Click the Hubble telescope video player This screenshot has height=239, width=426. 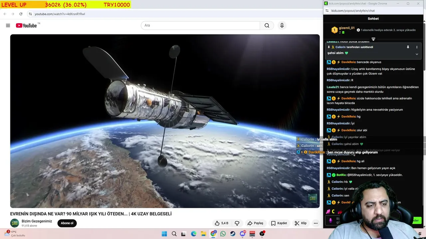click(165, 121)
